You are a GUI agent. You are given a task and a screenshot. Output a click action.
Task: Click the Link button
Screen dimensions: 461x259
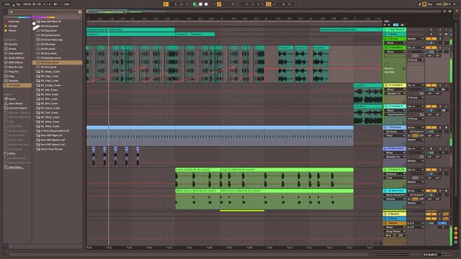point(6,4)
